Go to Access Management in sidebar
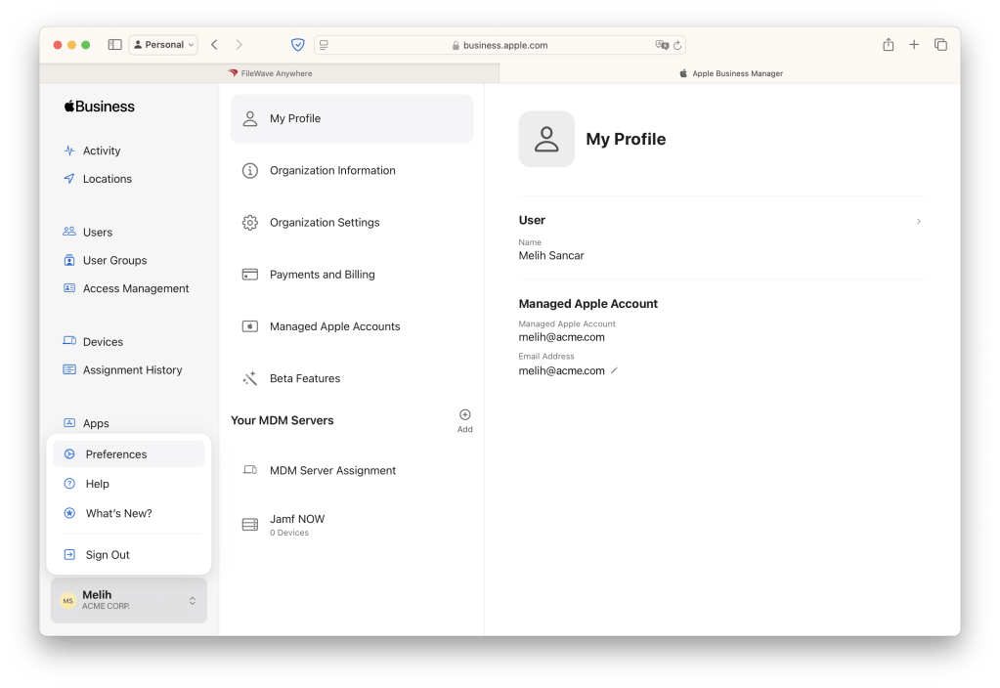This screenshot has height=688, width=1000. (136, 289)
